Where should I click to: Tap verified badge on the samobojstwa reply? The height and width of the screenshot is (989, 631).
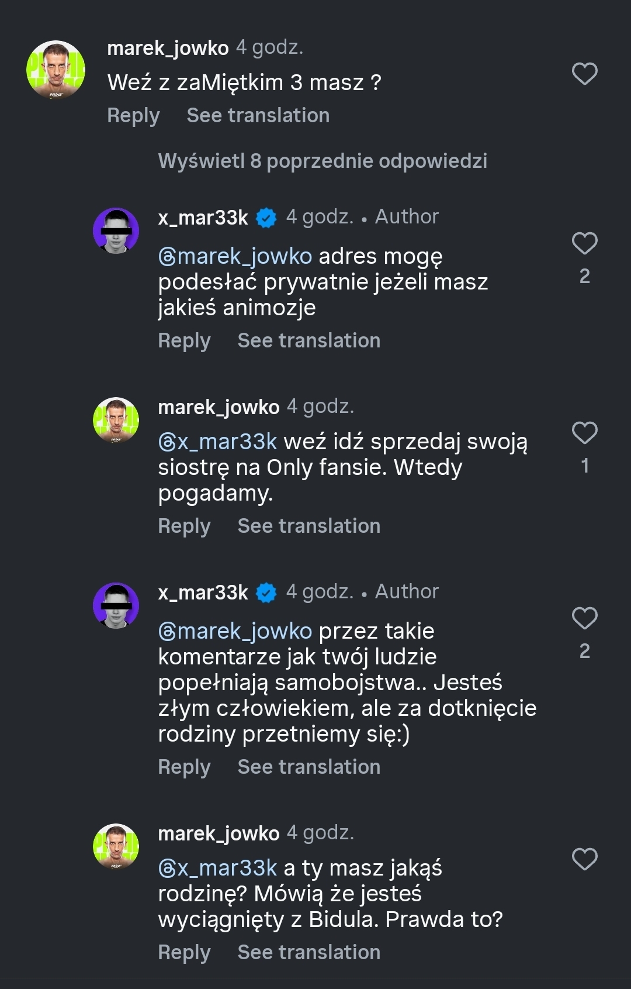click(266, 593)
